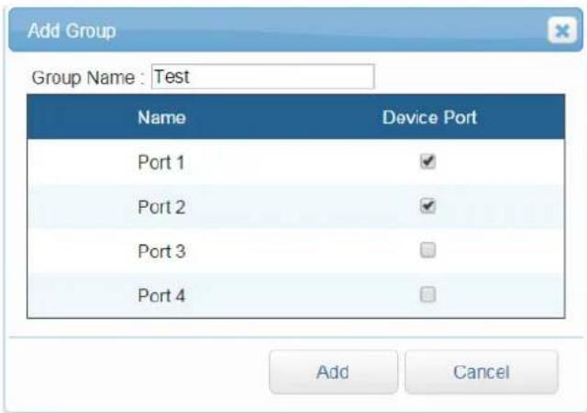Close the Add Group dialog

tap(562, 30)
